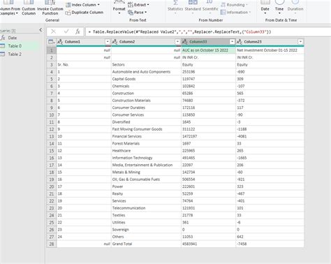
Task: Select the 'AUC as on October 15 2022' cell
Action: pyautogui.click(x=208, y=50)
